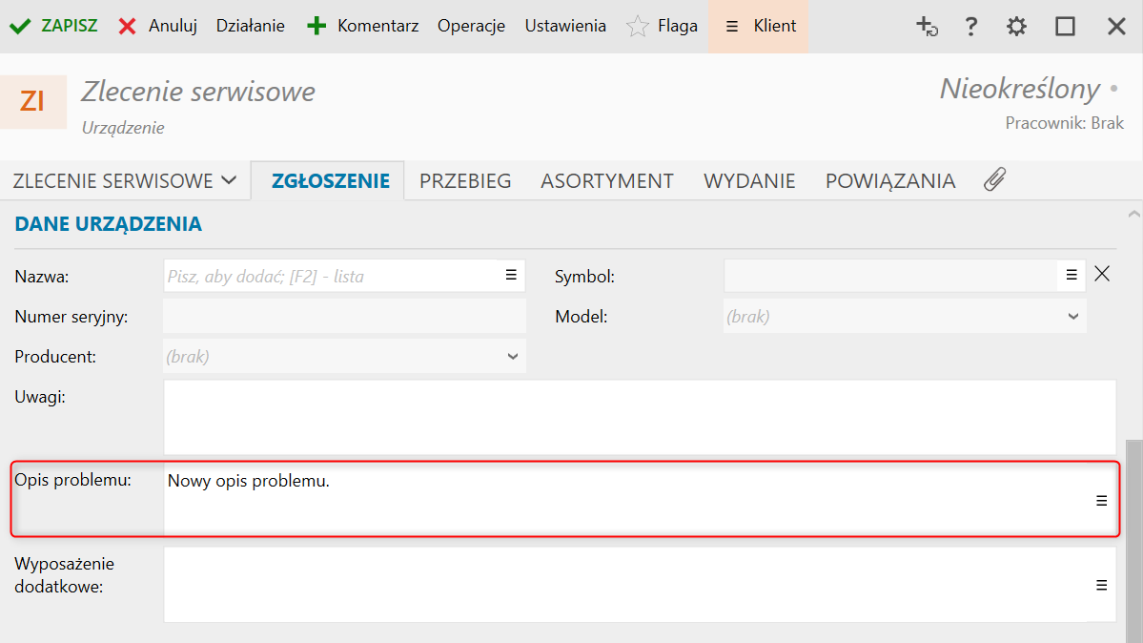Click the paperclip attachments icon

(x=994, y=179)
